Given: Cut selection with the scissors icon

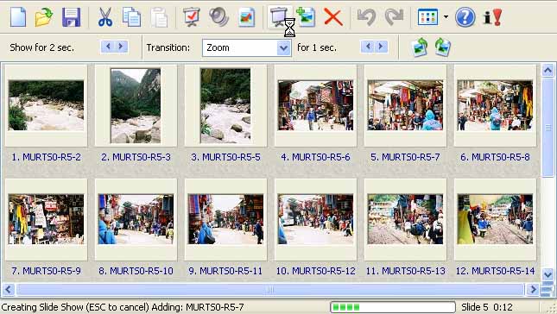Looking at the screenshot, I should (x=105, y=17).
